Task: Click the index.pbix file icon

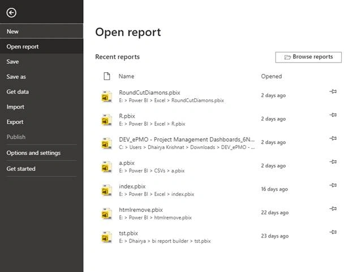Action: (x=106, y=190)
